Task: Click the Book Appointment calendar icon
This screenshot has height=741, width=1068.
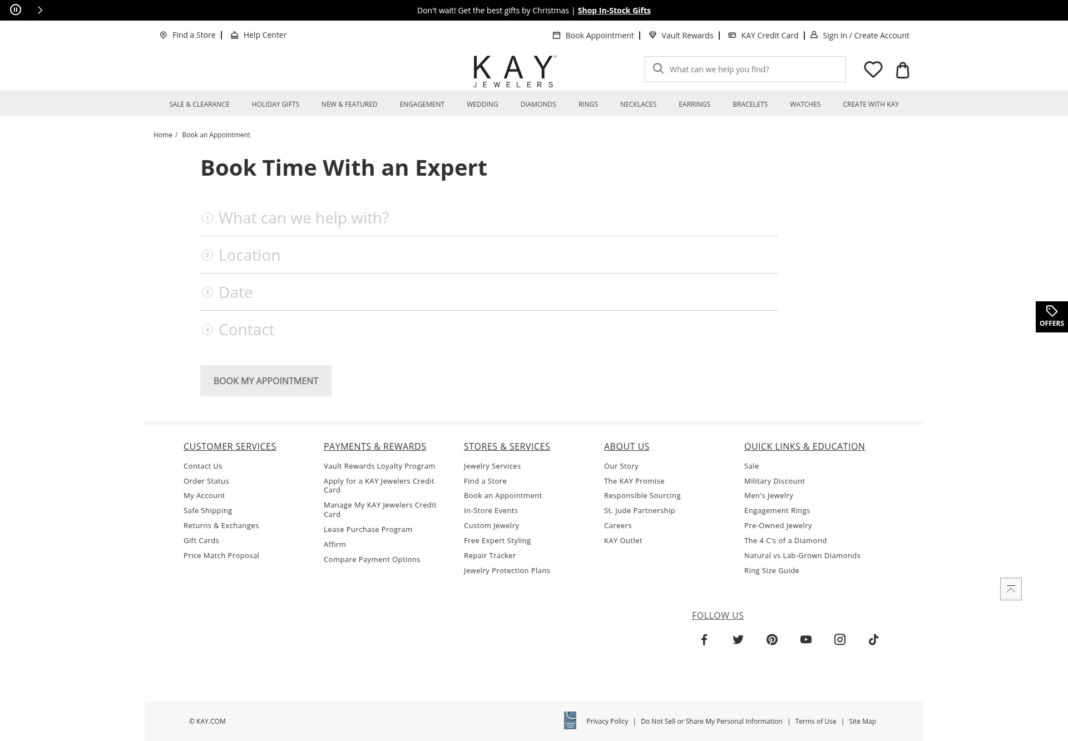Action: point(556,36)
